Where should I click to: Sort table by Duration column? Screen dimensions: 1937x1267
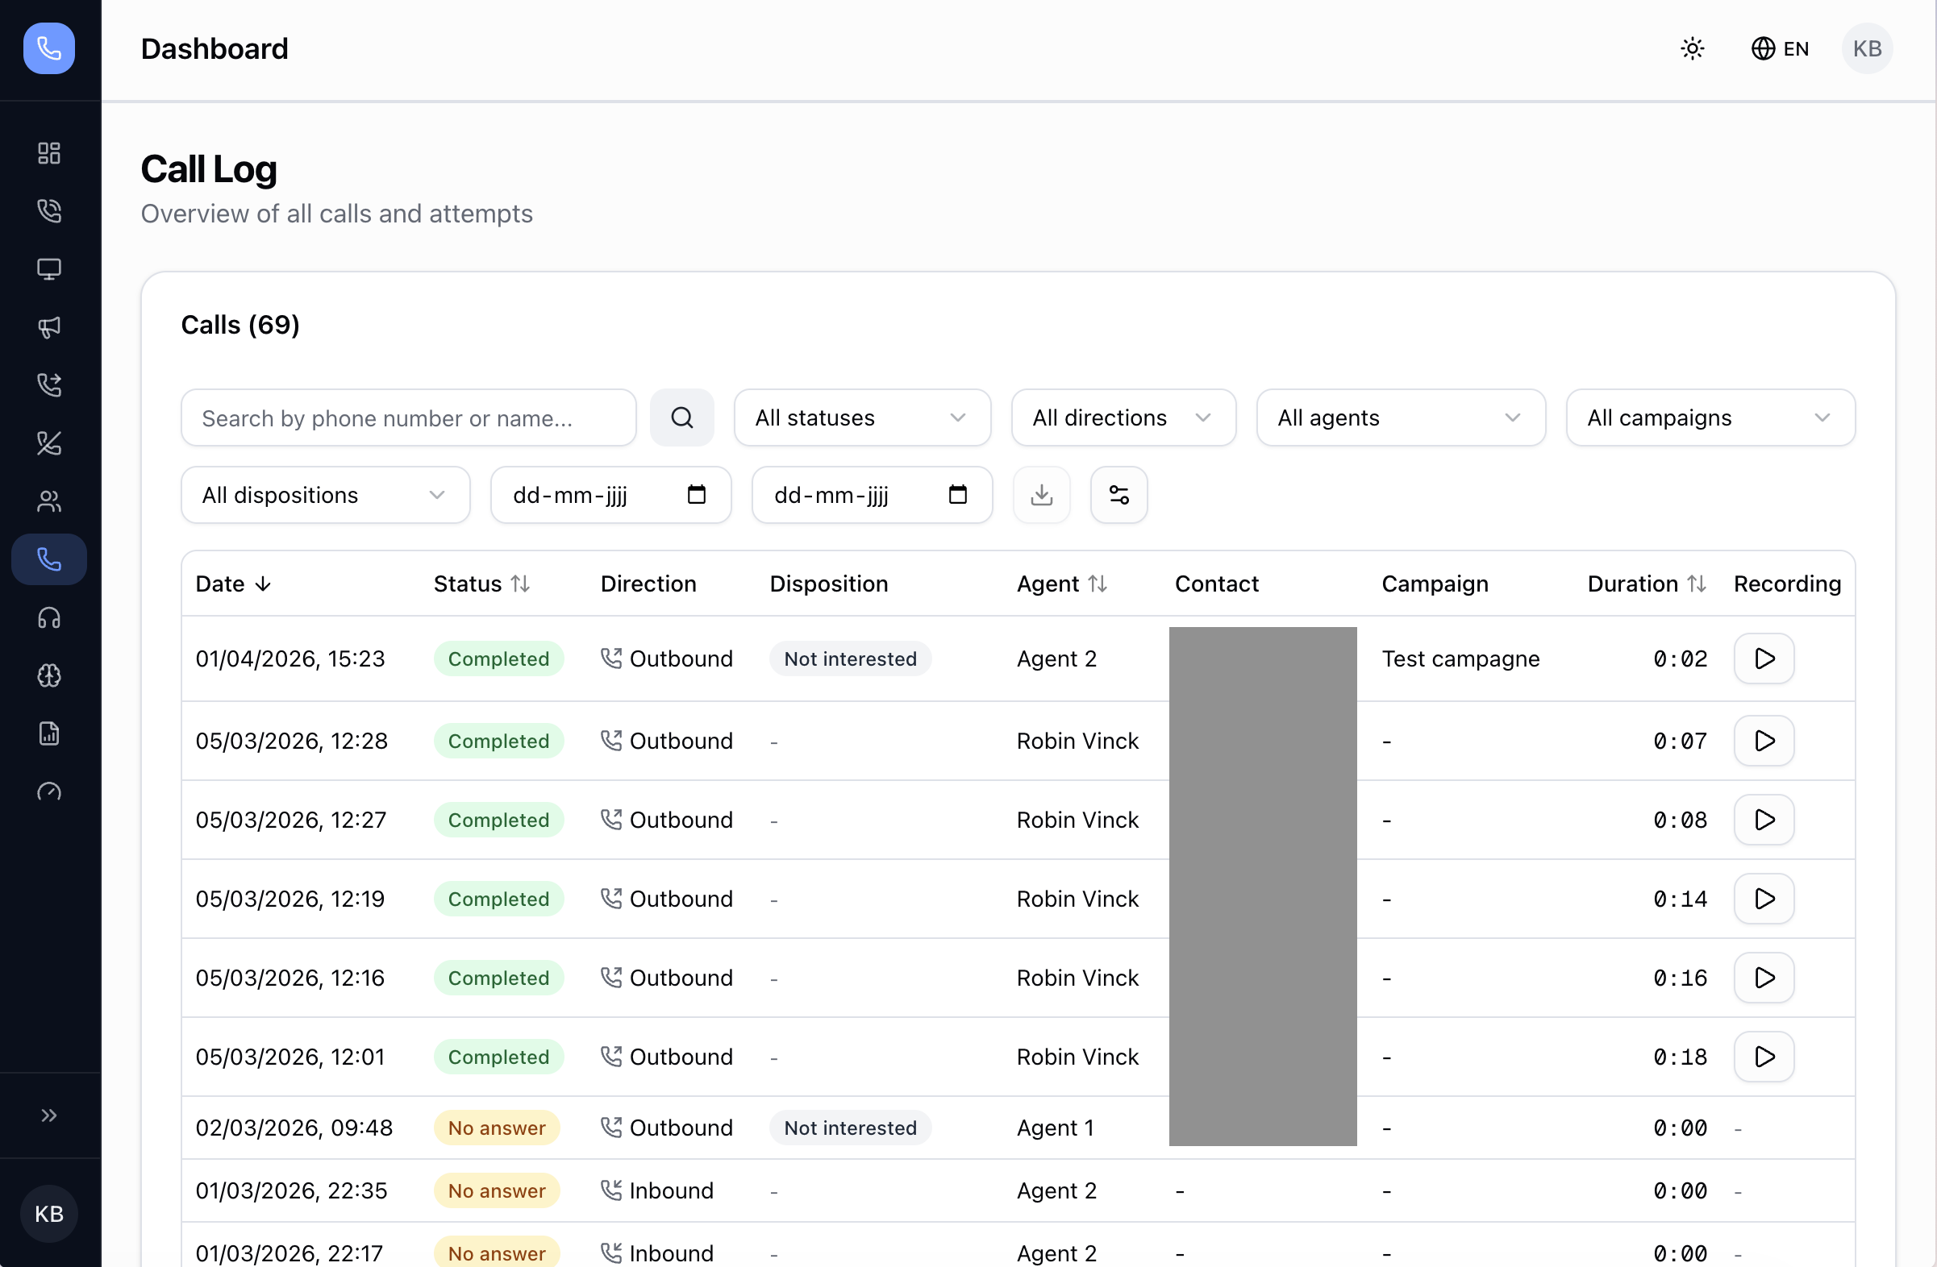1647,584
